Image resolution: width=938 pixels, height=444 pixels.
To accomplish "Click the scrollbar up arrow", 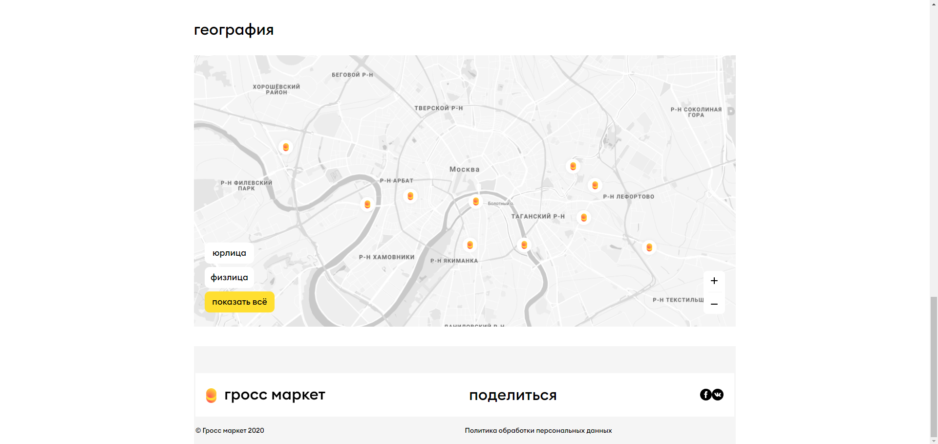I will 934,3.
